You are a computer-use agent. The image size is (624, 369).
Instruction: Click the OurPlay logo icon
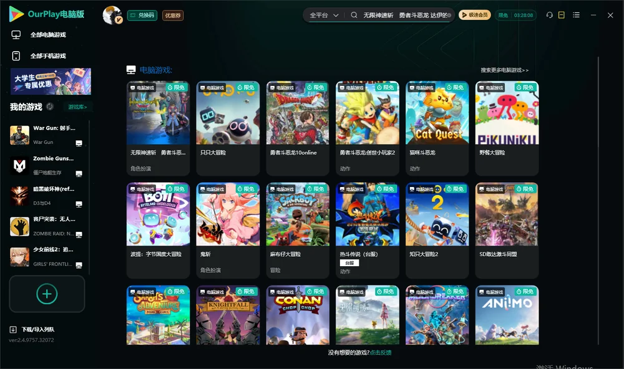(x=16, y=14)
